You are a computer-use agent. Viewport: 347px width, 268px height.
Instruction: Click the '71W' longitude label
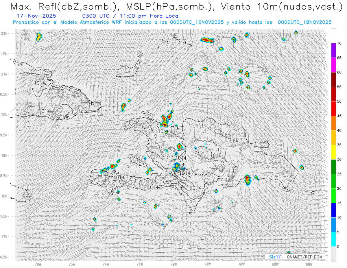(x=207, y=264)
